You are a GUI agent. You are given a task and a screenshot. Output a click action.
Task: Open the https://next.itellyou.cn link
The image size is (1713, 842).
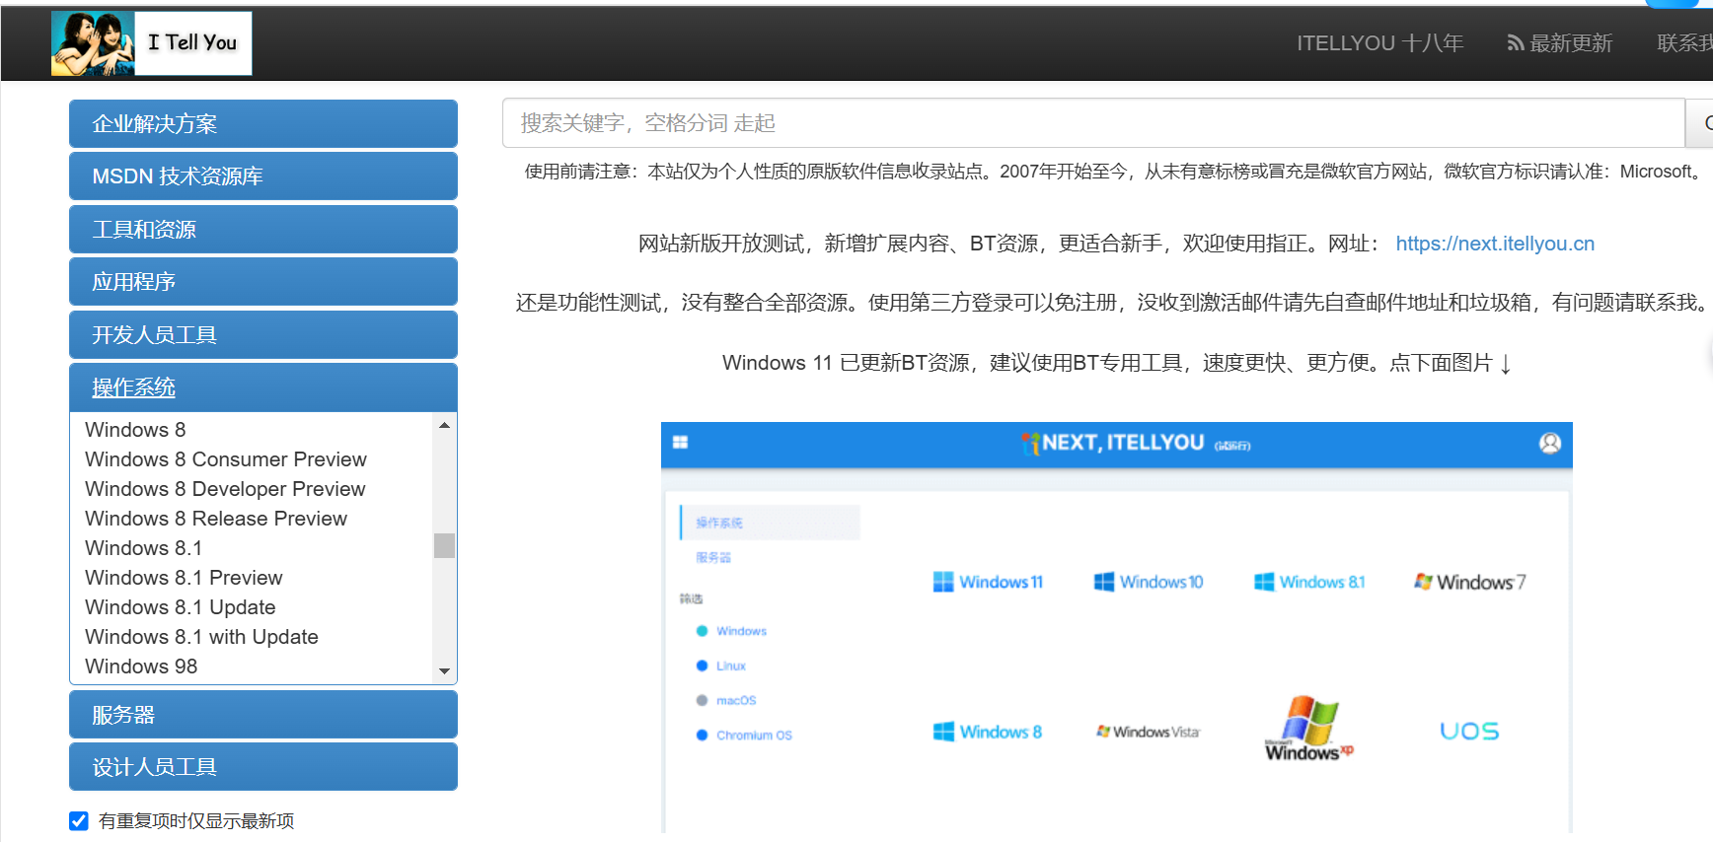1495,244
